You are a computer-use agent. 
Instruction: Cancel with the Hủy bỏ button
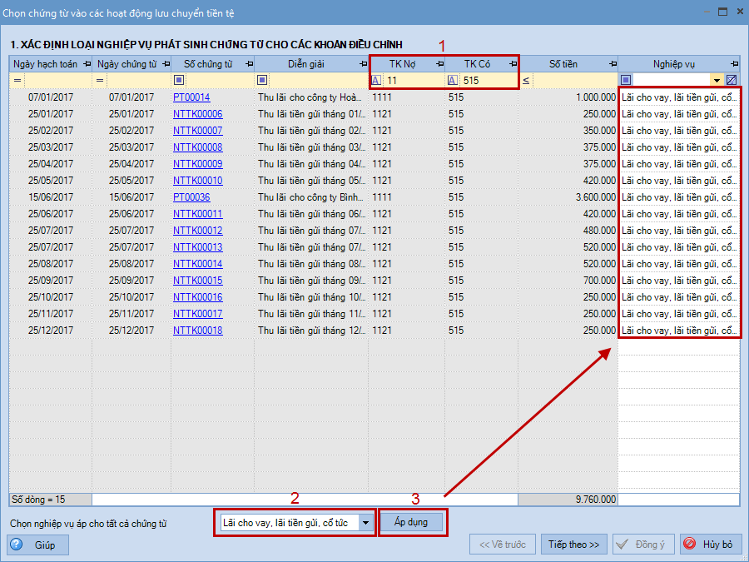pyautogui.click(x=710, y=545)
